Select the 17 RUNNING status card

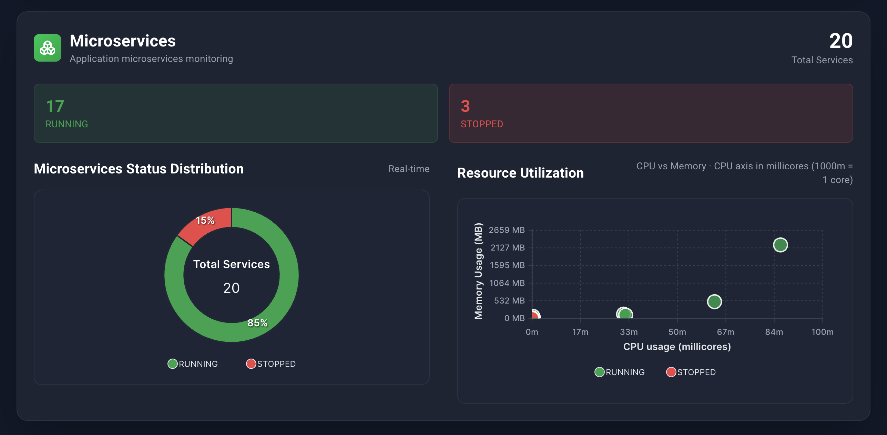point(236,113)
